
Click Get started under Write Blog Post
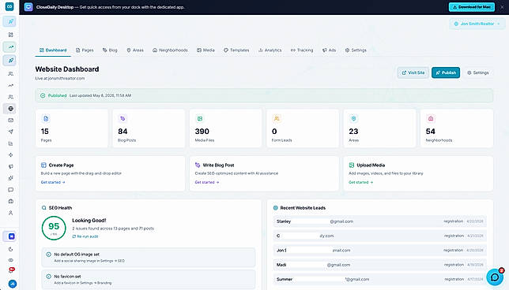click(x=207, y=182)
